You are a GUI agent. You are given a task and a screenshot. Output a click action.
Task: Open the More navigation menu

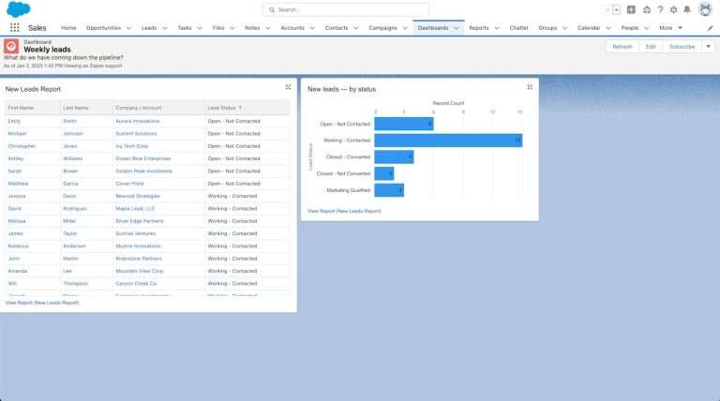670,28
